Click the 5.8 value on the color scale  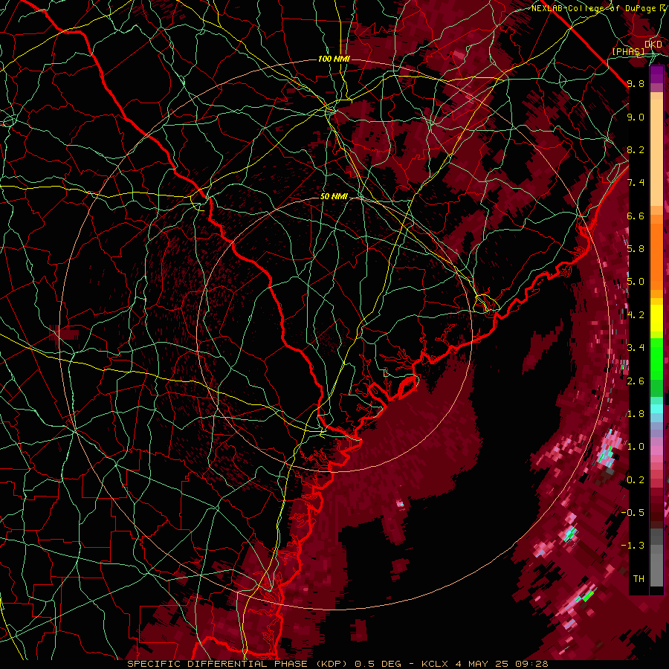click(x=636, y=249)
